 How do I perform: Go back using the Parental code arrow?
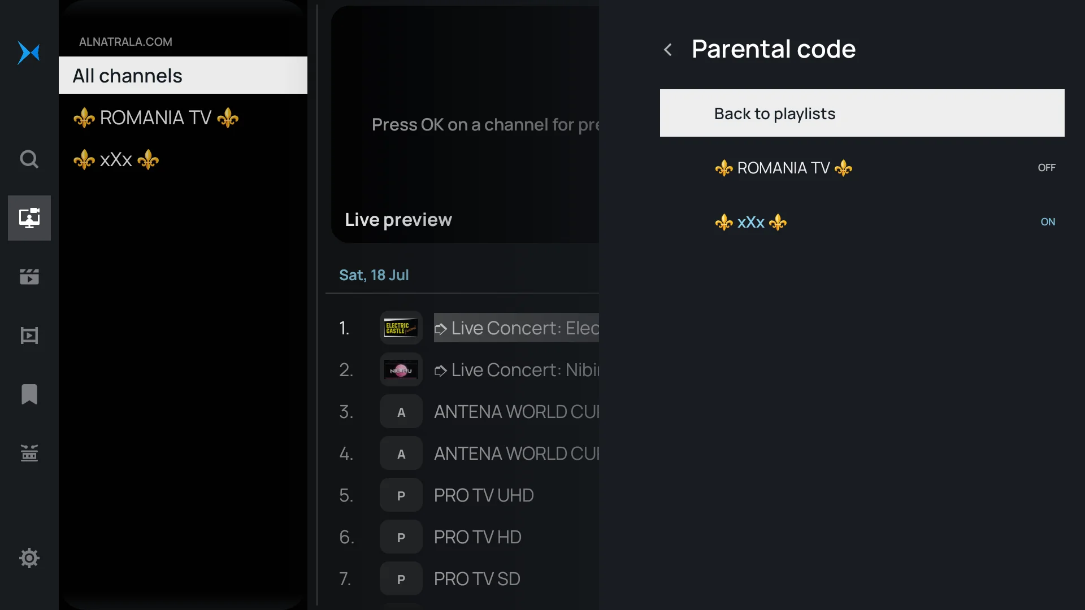[668, 50]
